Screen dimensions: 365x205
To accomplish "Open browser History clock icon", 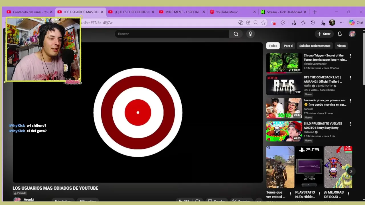I will [313, 22].
